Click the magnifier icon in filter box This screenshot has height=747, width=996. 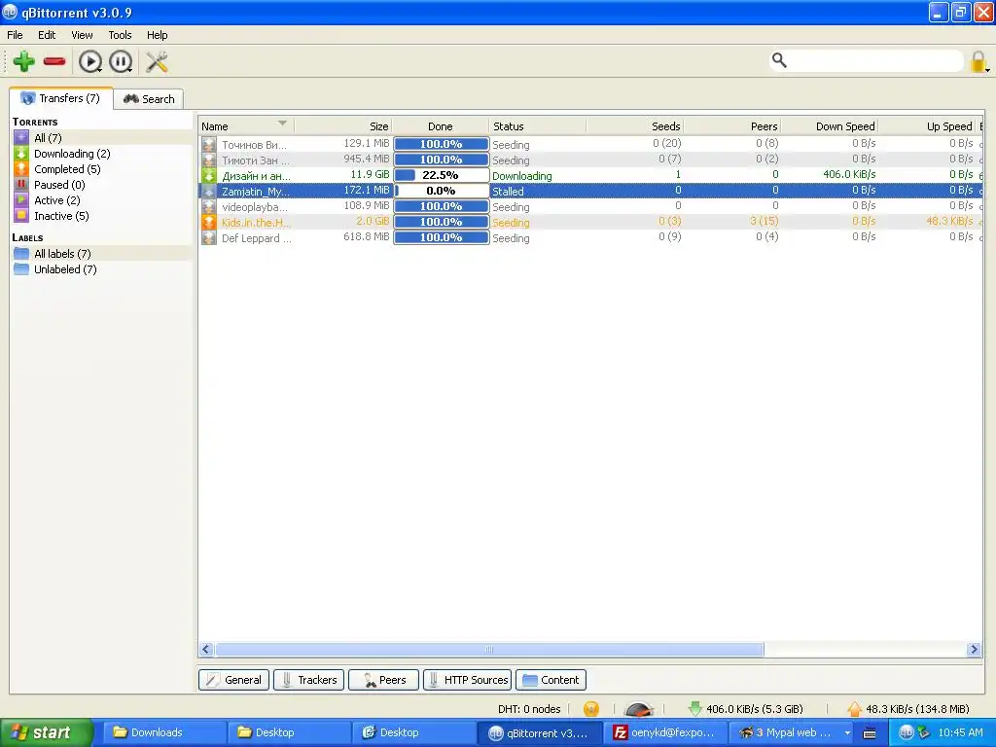tap(779, 60)
